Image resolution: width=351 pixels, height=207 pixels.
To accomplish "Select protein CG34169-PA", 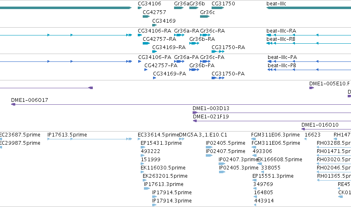I will 170,74.
